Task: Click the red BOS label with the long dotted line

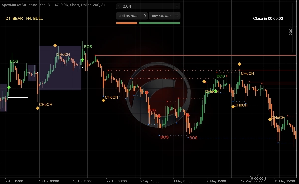Action: (193, 138)
